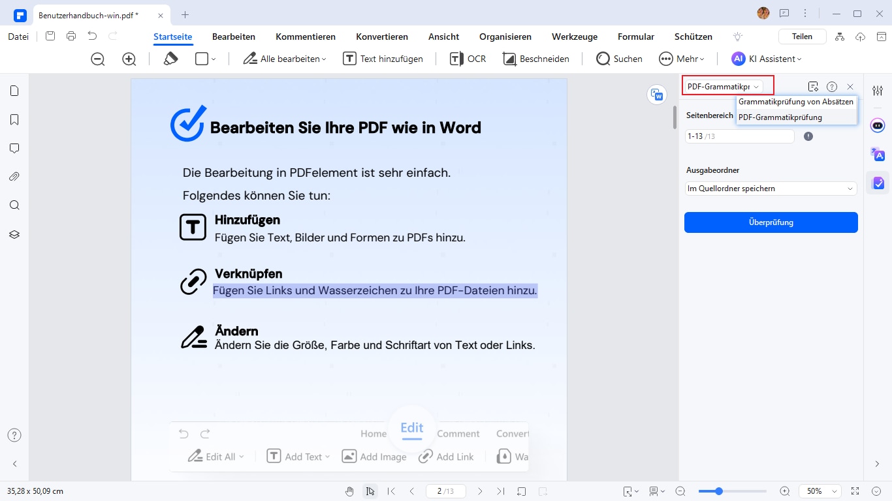
Task: Click the print icon
Action: tap(71, 37)
